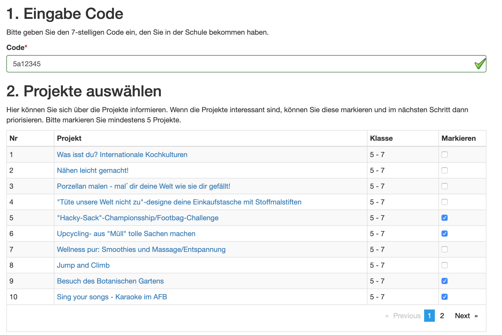Uncheck the Hacky-Sack Championship checkbox
This screenshot has width=502, height=335.
coord(445,218)
